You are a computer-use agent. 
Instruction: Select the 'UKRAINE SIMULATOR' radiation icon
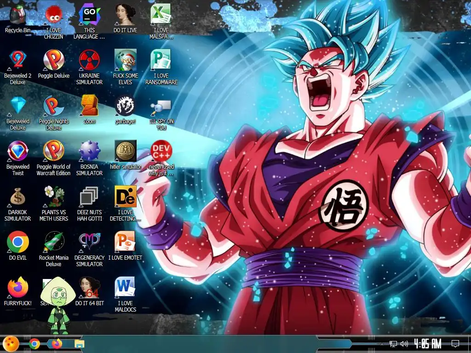tap(89, 60)
